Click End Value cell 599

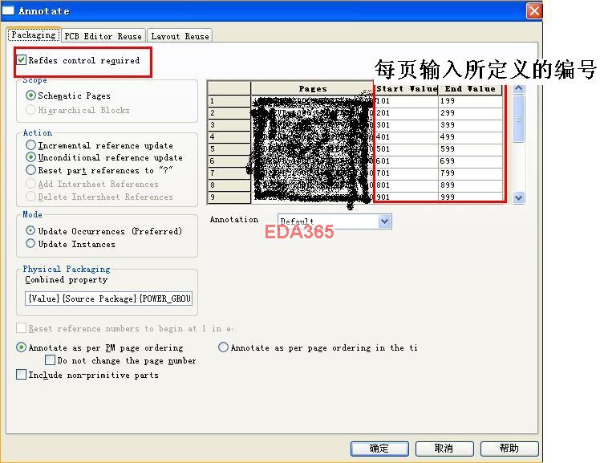[470, 148]
